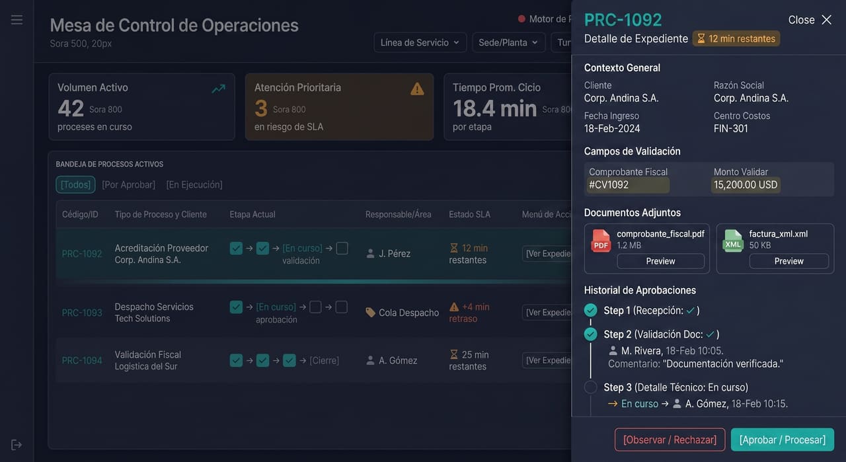Click the hourglass icon in PRC-1094 row
The width and height of the screenshot is (846, 462).
pos(453,354)
